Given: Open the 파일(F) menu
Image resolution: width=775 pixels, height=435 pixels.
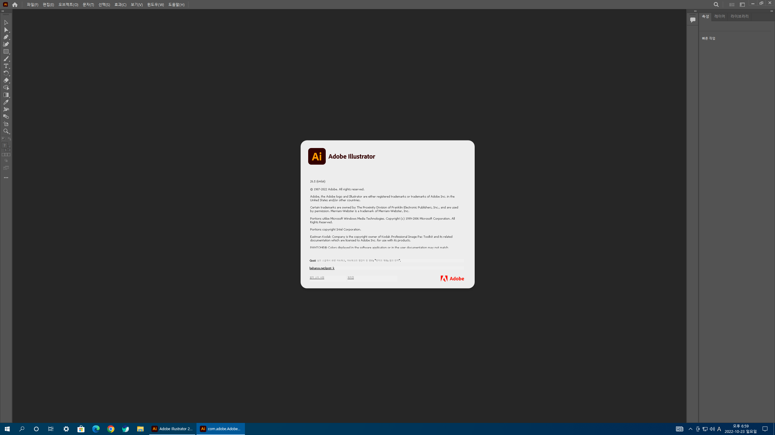Looking at the screenshot, I should click(32, 5).
